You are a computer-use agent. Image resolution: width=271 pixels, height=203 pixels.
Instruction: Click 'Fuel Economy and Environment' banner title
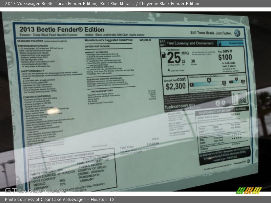pyautogui.click(x=190, y=43)
